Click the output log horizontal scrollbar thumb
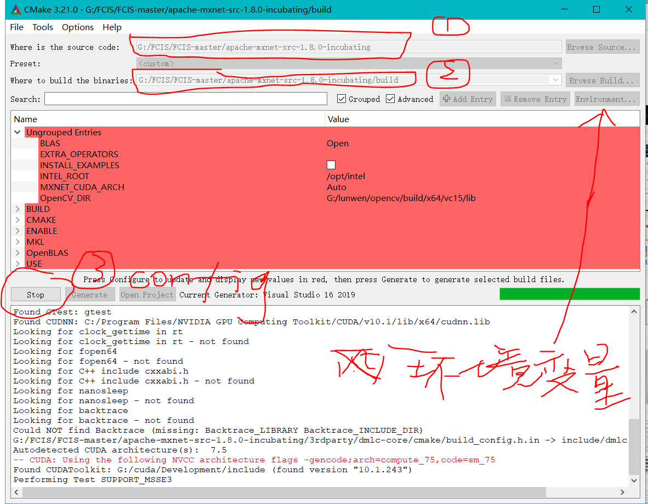Screen dimensions: 648x504 click(285, 492)
